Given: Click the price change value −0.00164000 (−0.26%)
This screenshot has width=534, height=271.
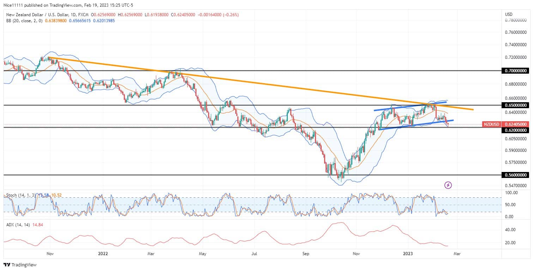Looking at the screenshot, I should click(217, 15).
